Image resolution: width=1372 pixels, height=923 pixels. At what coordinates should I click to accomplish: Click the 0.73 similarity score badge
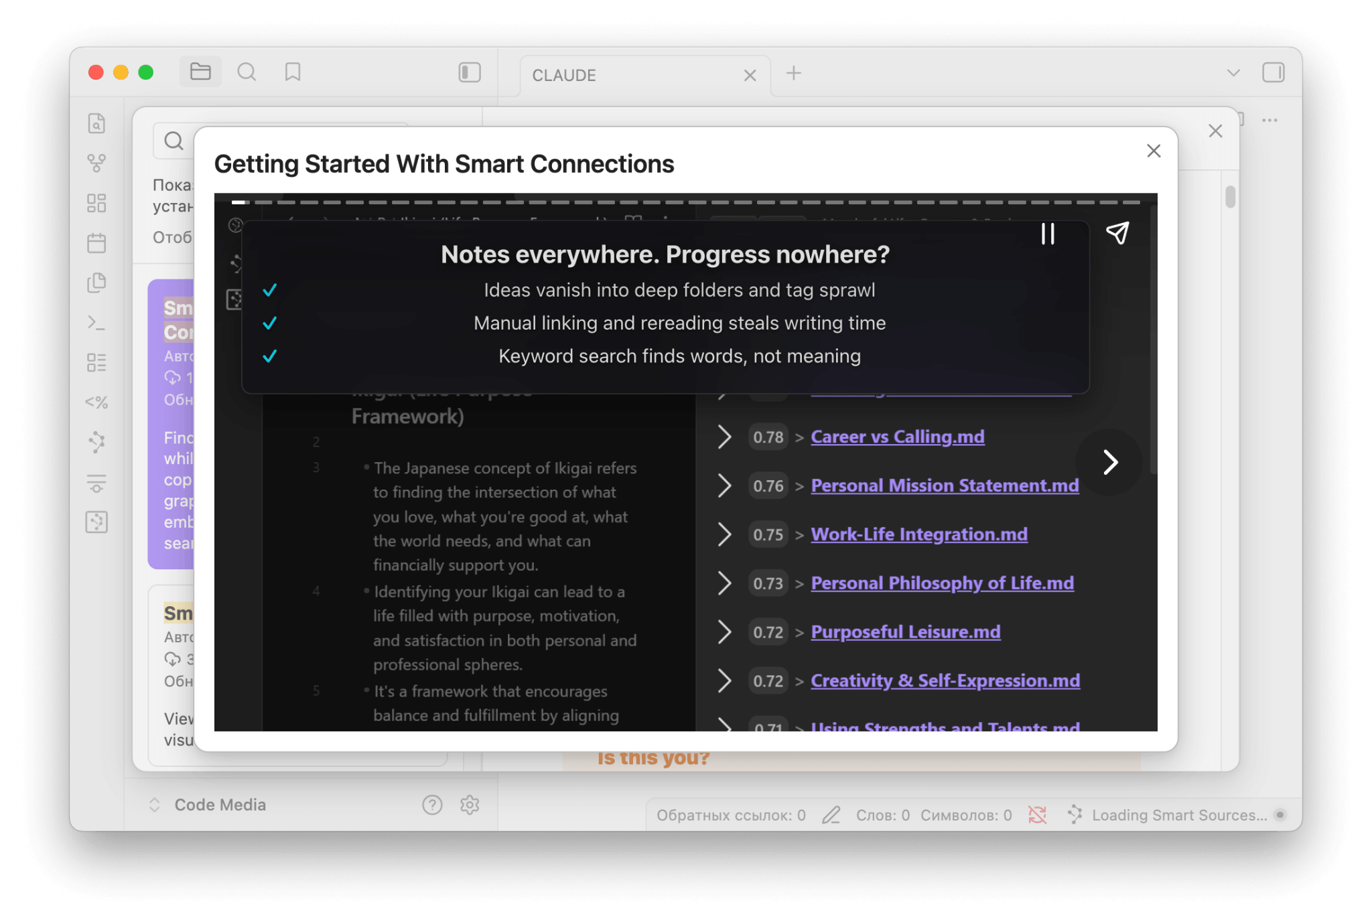768,584
